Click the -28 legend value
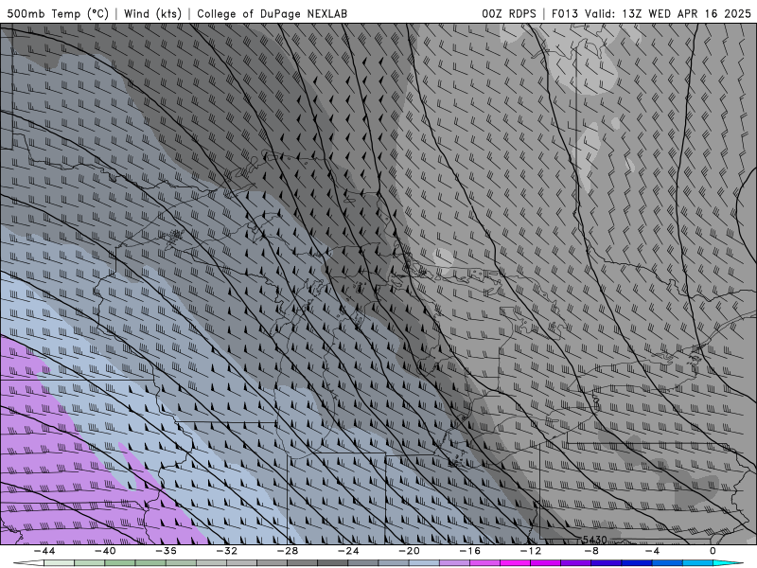757x568 pixels. pyautogui.click(x=288, y=551)
